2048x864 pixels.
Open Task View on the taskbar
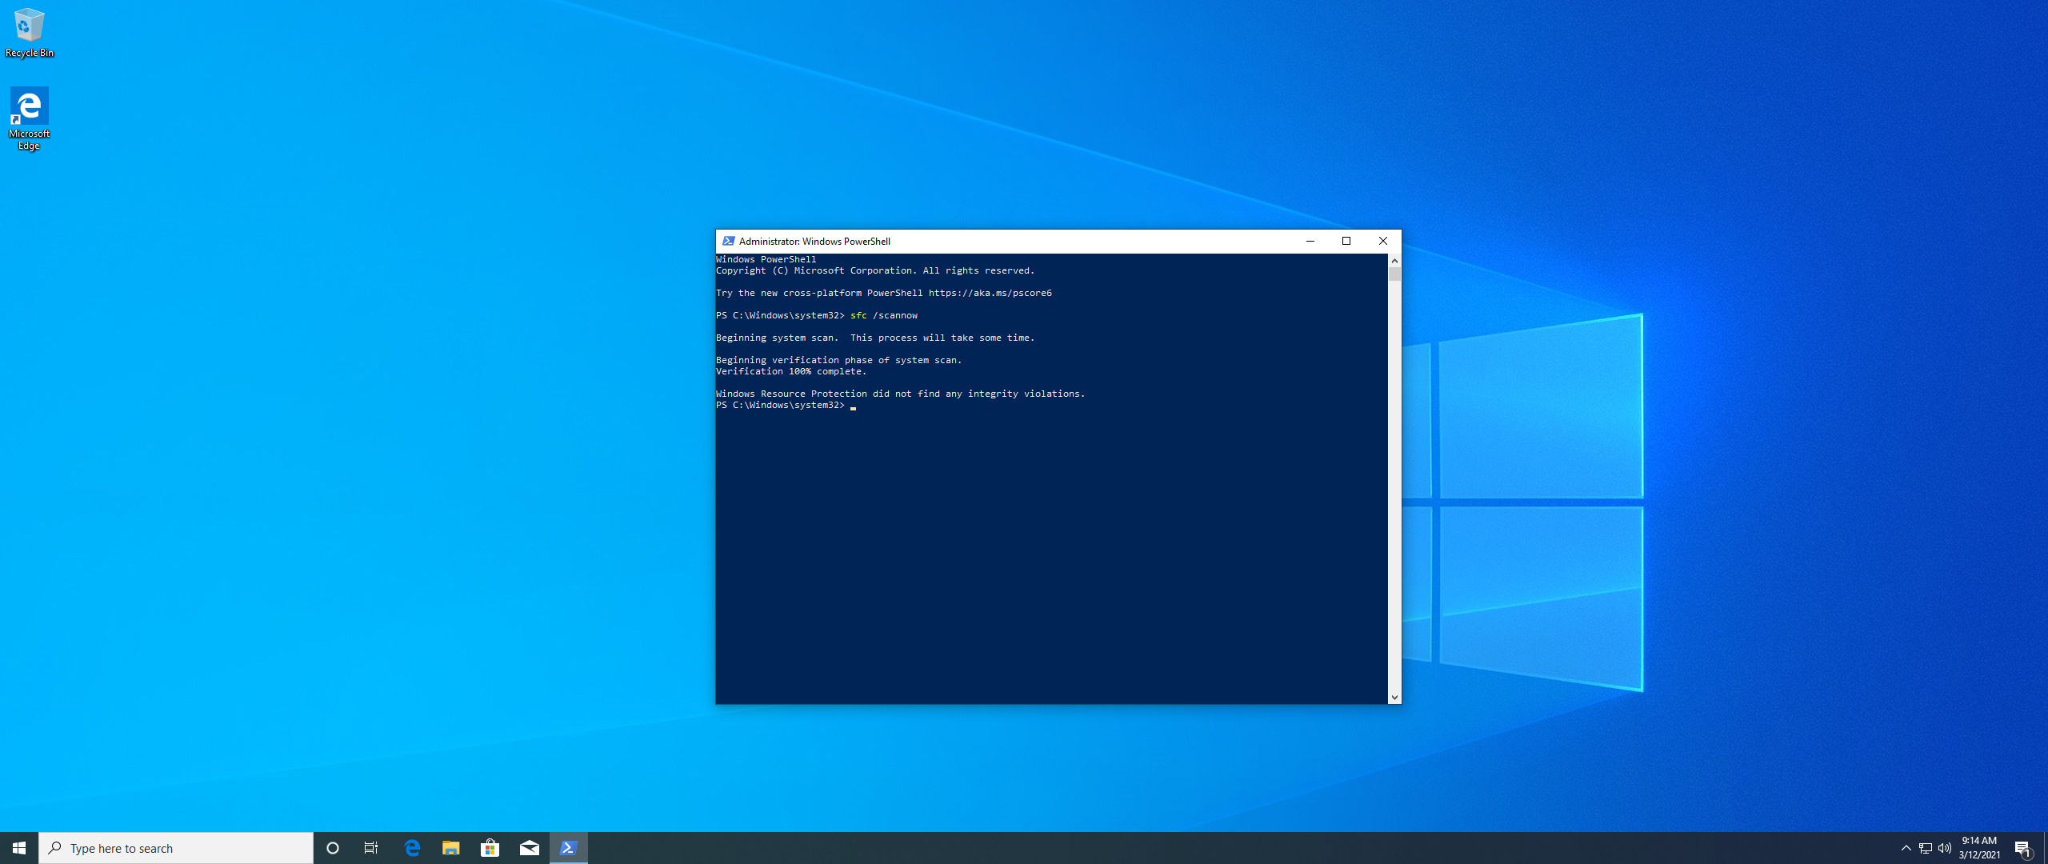point(371,848)
